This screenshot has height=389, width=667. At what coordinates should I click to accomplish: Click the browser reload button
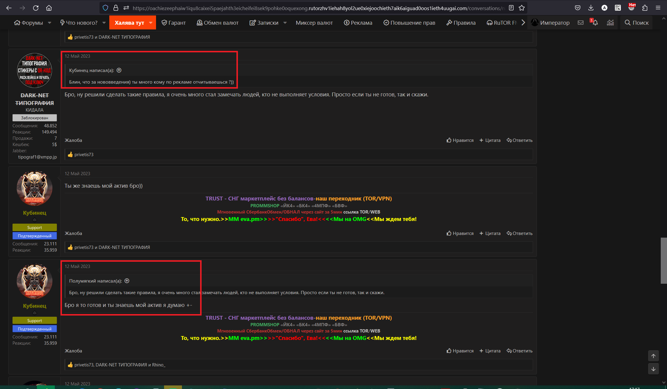(36, 8)
